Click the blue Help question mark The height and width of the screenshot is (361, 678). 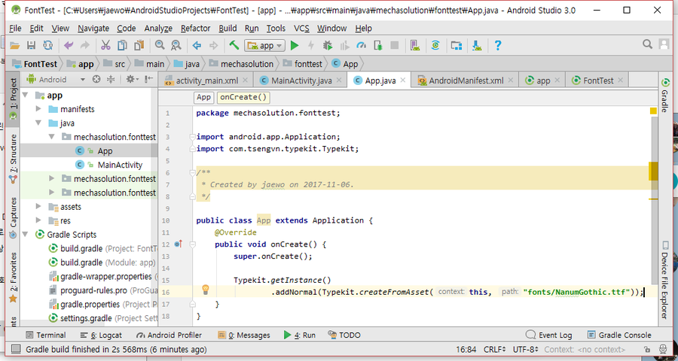click(x=498, y=45)
